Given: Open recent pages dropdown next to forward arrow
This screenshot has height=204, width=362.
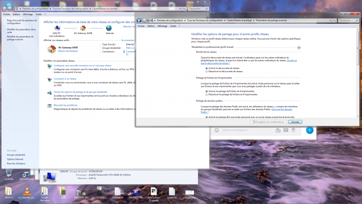Looking at the screenshot, I should coord(148,21).
